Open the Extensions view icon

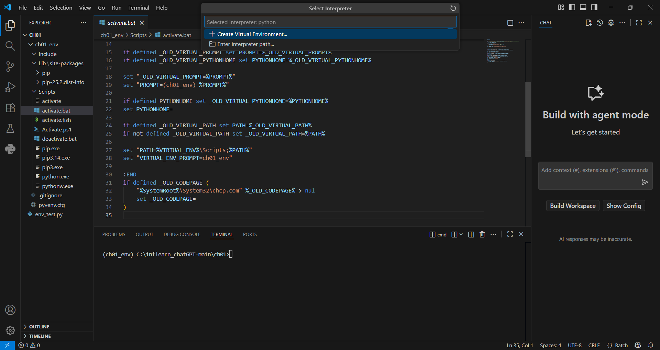tap(10, 108)
